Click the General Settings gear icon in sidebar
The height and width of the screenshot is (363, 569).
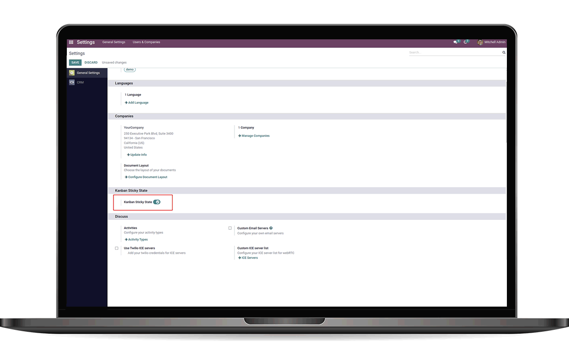click(72, 73)
